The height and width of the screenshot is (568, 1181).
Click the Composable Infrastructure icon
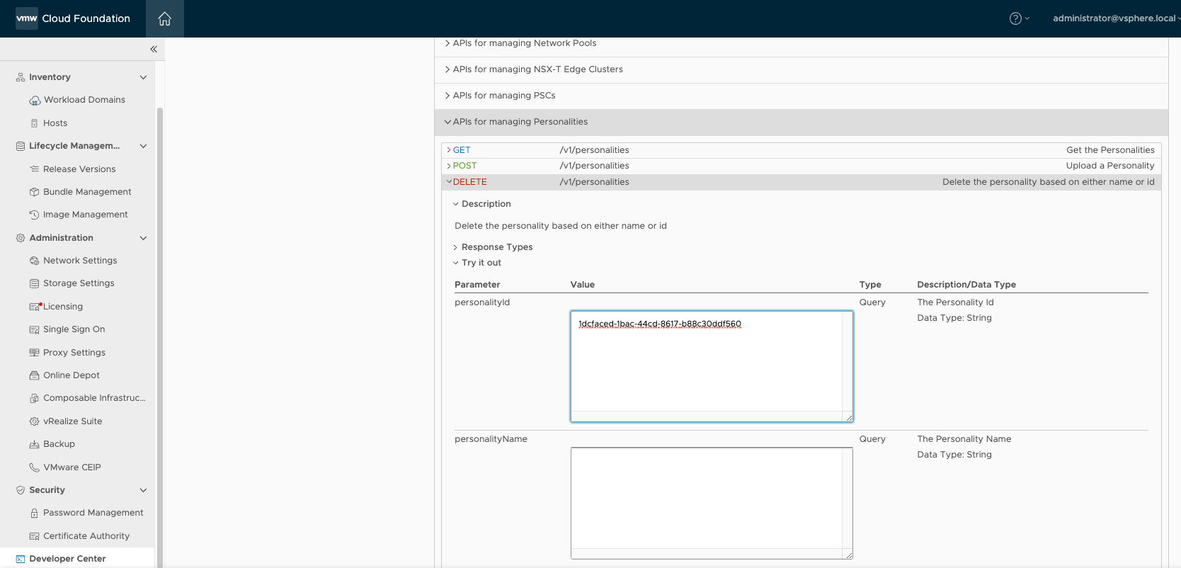pos(34,398)
